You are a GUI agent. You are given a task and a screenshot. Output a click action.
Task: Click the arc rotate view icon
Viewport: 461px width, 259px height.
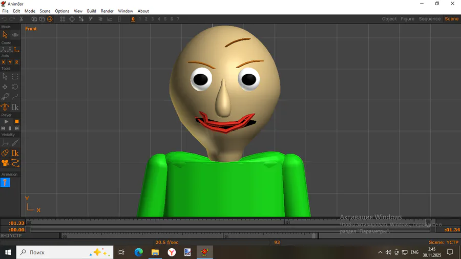point(72,19)
